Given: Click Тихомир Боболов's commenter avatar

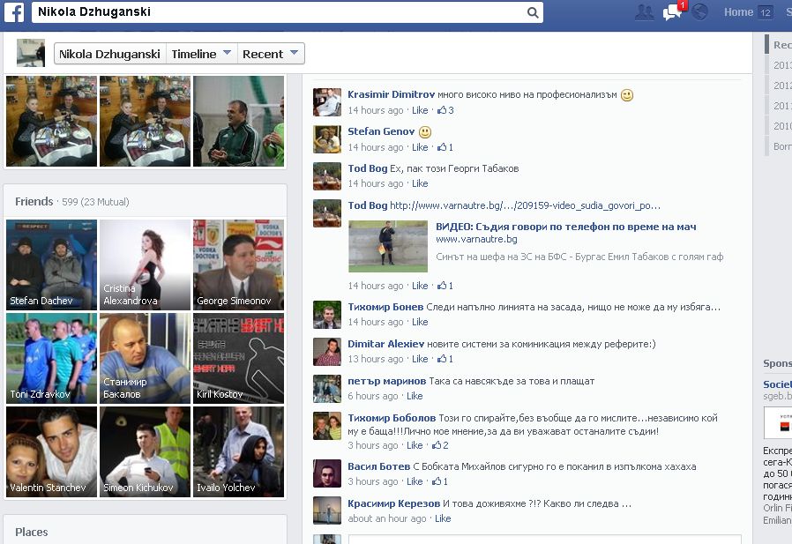Looking at the screenshot, I should tap(327, 425).
